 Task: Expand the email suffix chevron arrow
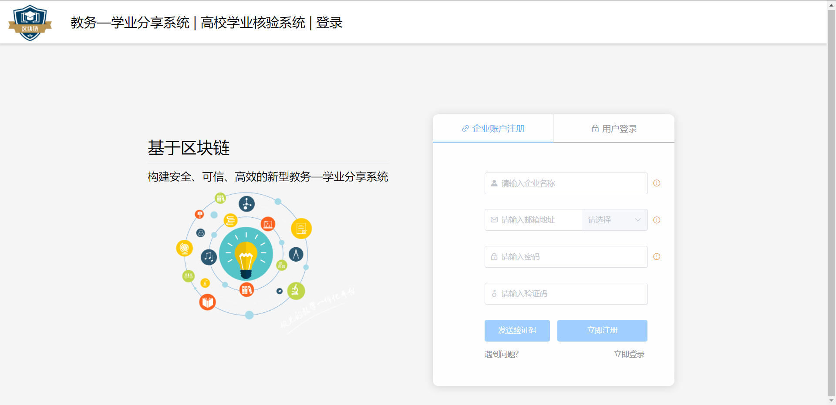[x=637, y=220]
